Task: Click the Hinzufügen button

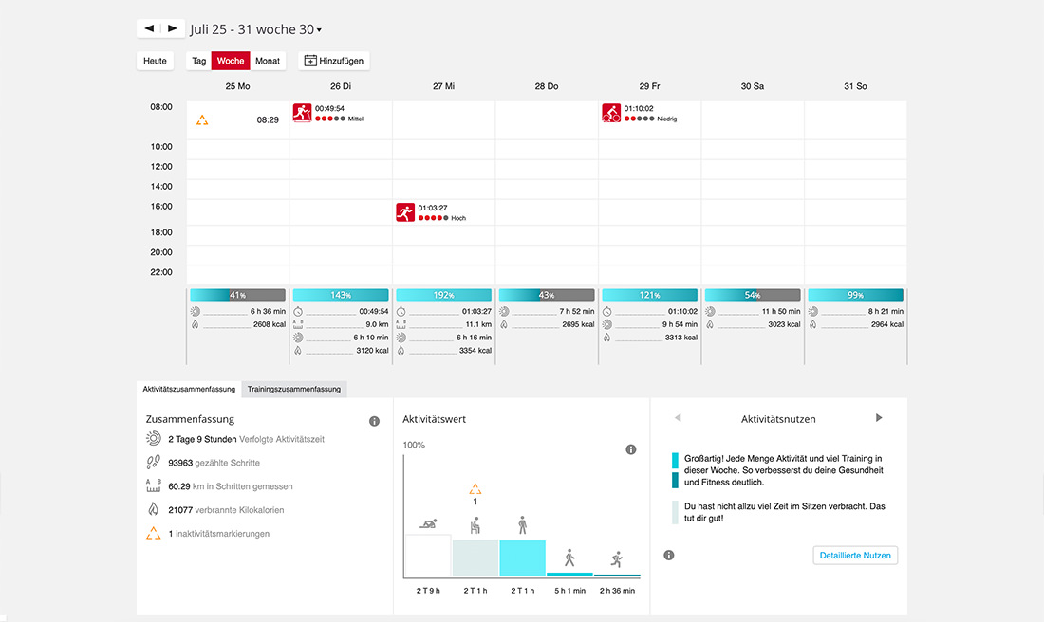Action: 333,61
